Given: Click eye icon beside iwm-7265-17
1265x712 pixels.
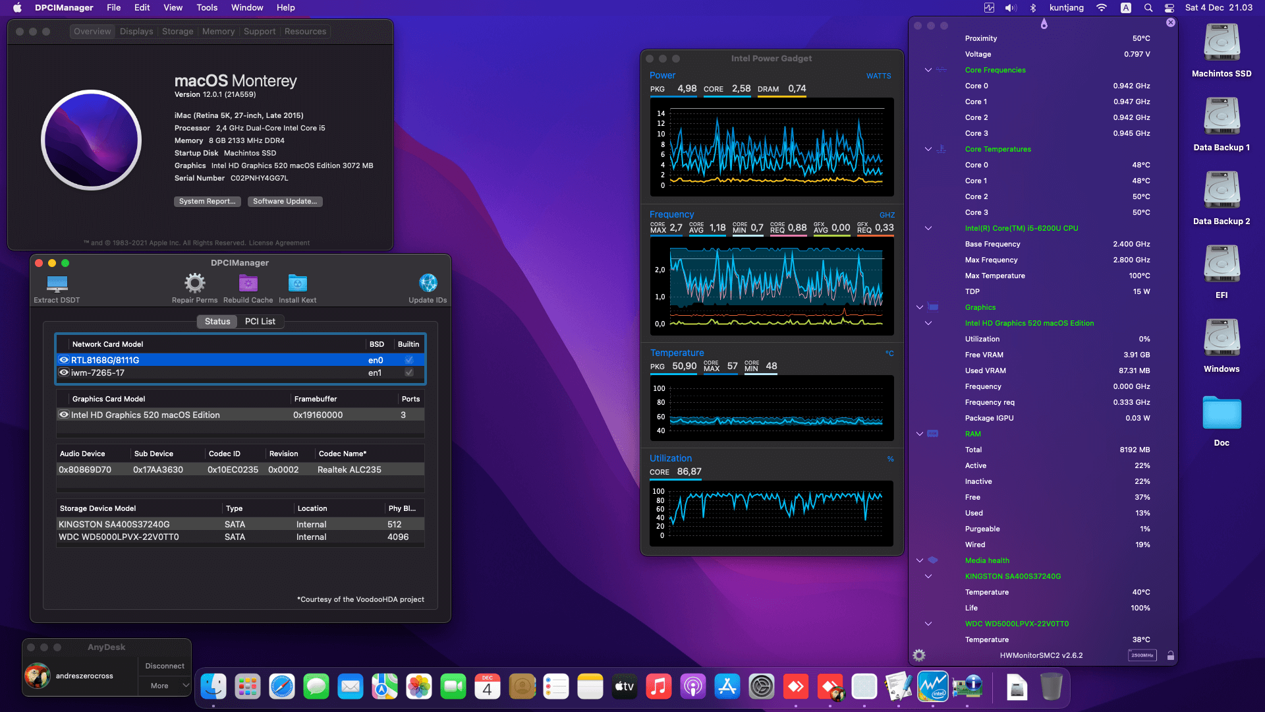Looking at the screenshot, I should click(x=64, y=372).
